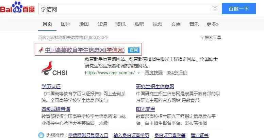Viewport: 264px width, 140px height.
Task: Switch to the 视频 tab
Action: tap(158, 24)
